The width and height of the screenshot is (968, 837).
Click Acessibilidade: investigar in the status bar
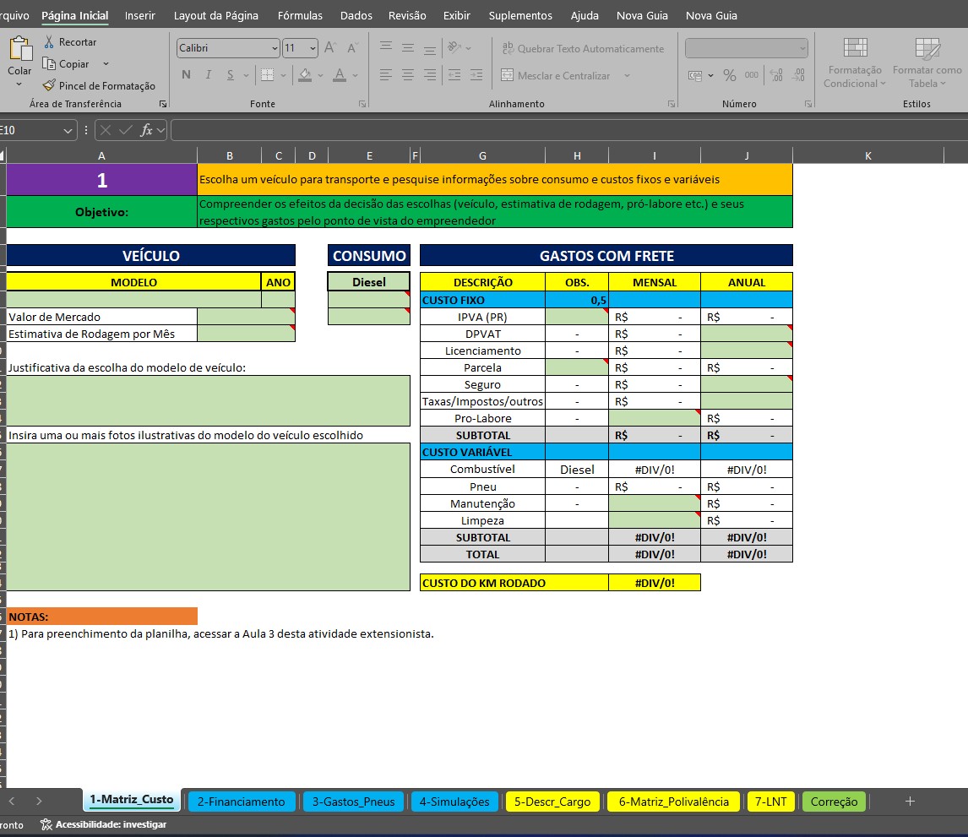[x=103, y=824]
